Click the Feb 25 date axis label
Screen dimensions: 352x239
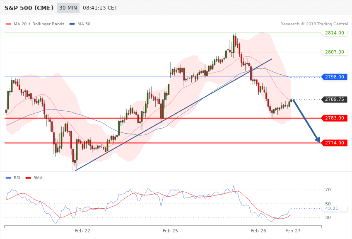point(170,231)
